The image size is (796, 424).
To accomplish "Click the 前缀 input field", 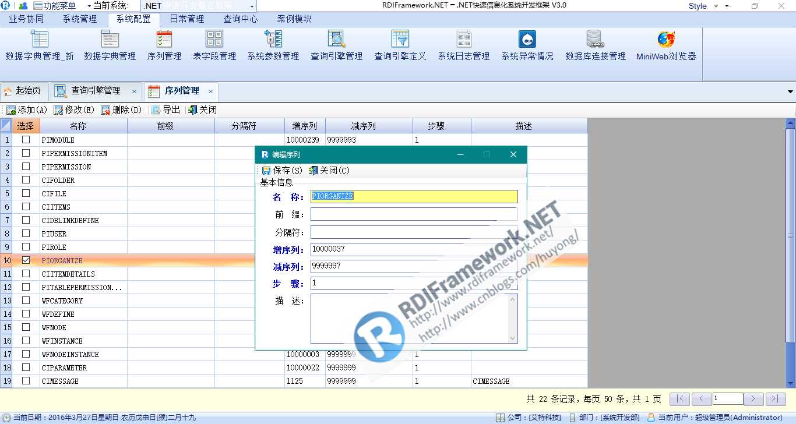I will pyautogui.click(x=414, y=214).
